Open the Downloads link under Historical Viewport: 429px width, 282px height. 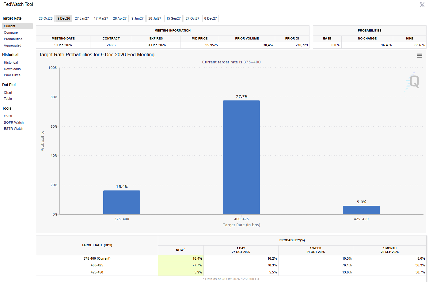12,69
